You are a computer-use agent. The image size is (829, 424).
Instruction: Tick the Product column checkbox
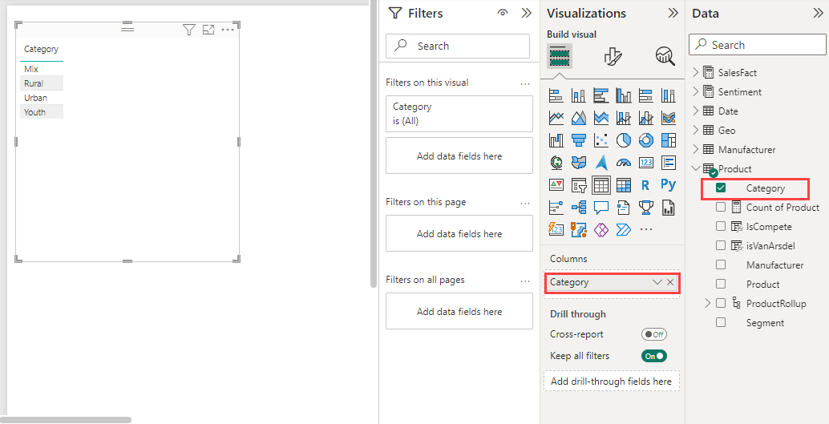click(721, 284)
